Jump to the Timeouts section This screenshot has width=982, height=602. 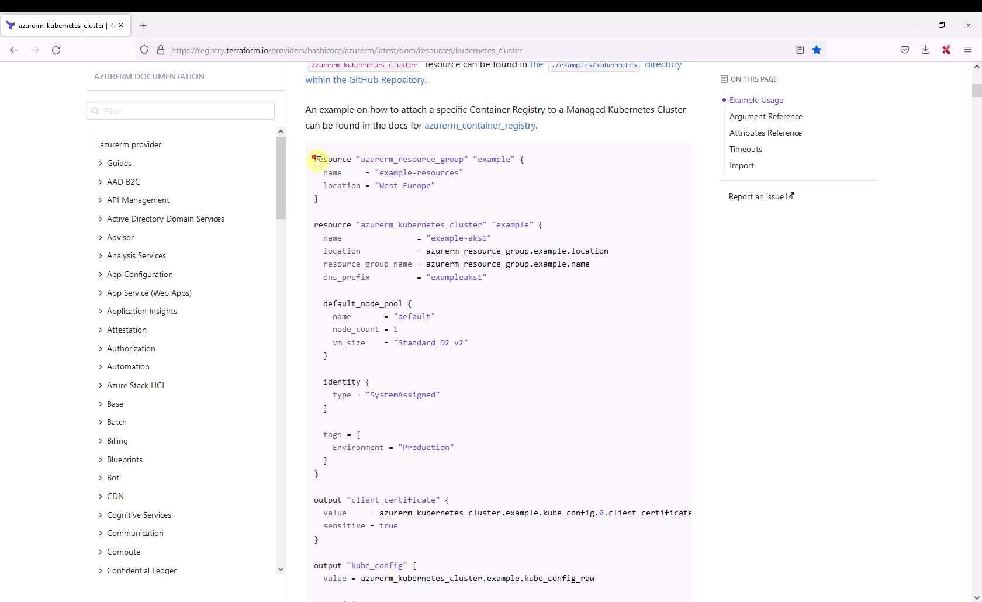(x=746, y=149)
